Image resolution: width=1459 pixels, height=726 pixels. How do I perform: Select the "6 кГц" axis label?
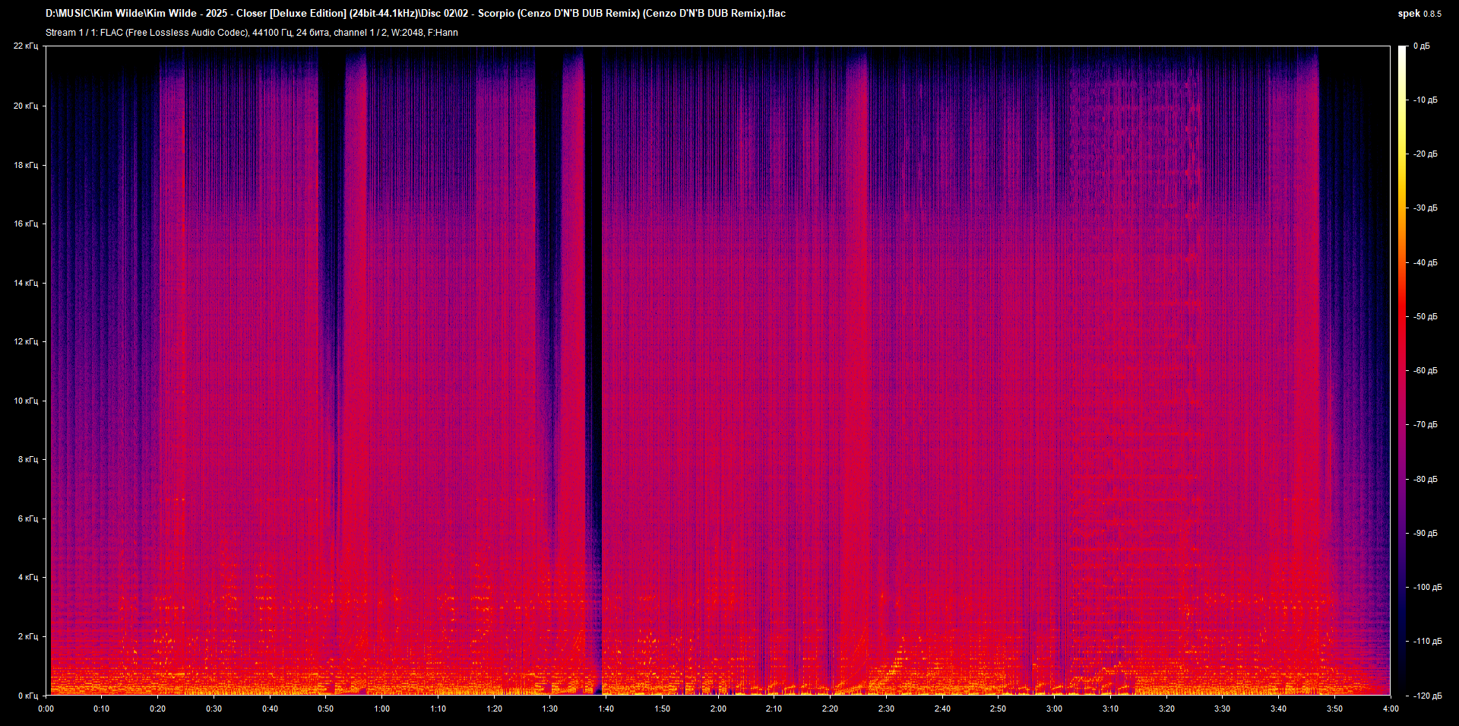[x=28, y=518]
